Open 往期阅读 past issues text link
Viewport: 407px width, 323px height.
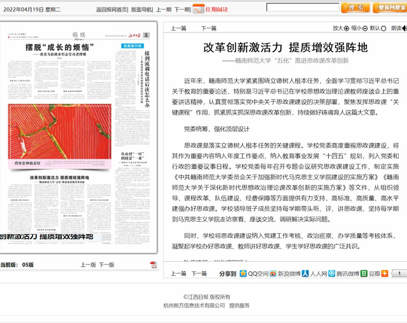click(217, 10)
